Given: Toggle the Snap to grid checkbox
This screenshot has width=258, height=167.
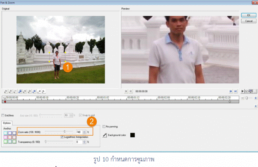Looking at the screenshot, I should [80, 115].
